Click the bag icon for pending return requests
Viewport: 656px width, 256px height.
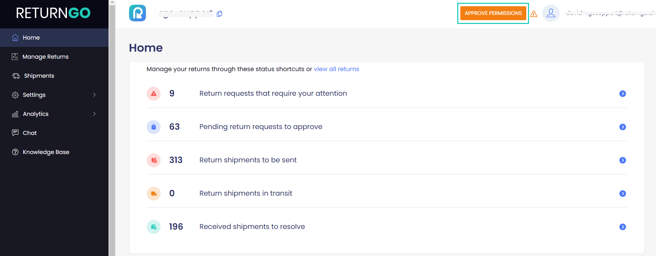click(x=153, y=127)
